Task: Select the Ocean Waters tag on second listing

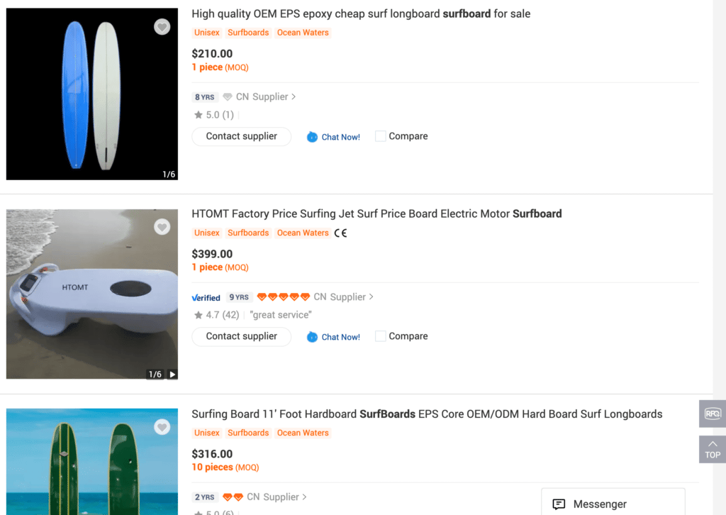Action: (303, 232)
